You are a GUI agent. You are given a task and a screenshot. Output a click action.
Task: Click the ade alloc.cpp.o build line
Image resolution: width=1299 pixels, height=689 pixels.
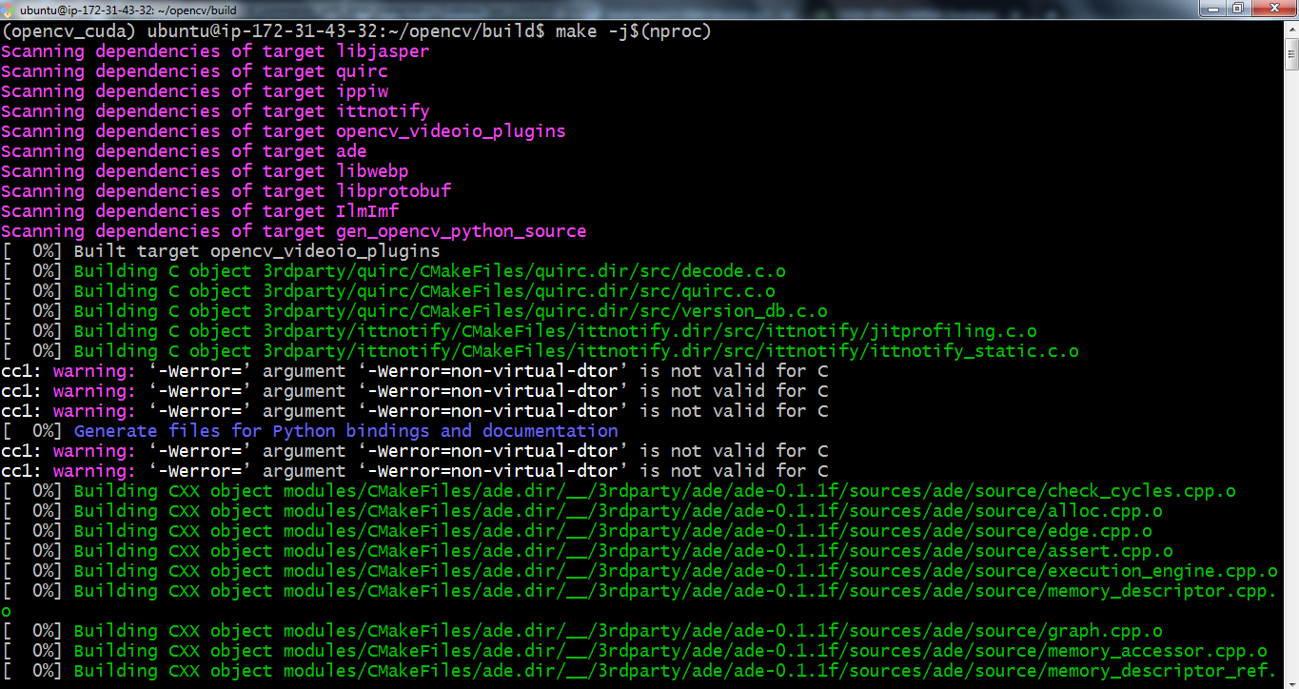click(x=581, y=511)
